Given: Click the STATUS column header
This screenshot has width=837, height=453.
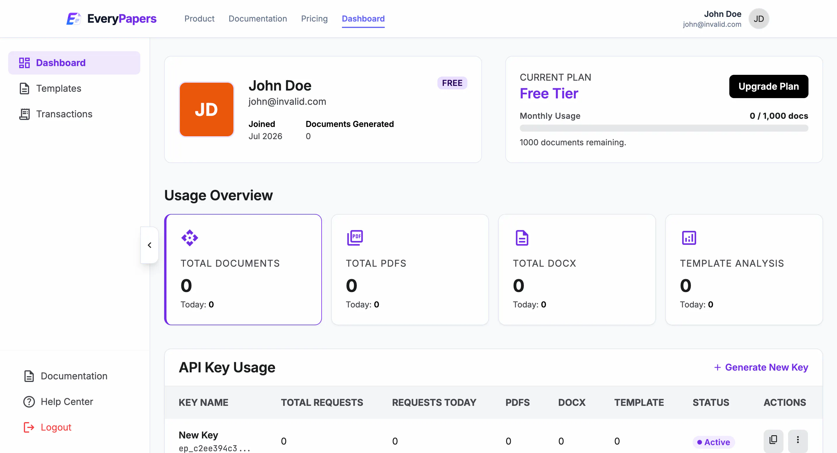Looking at the screenshot, I should [x=711, y=402].
